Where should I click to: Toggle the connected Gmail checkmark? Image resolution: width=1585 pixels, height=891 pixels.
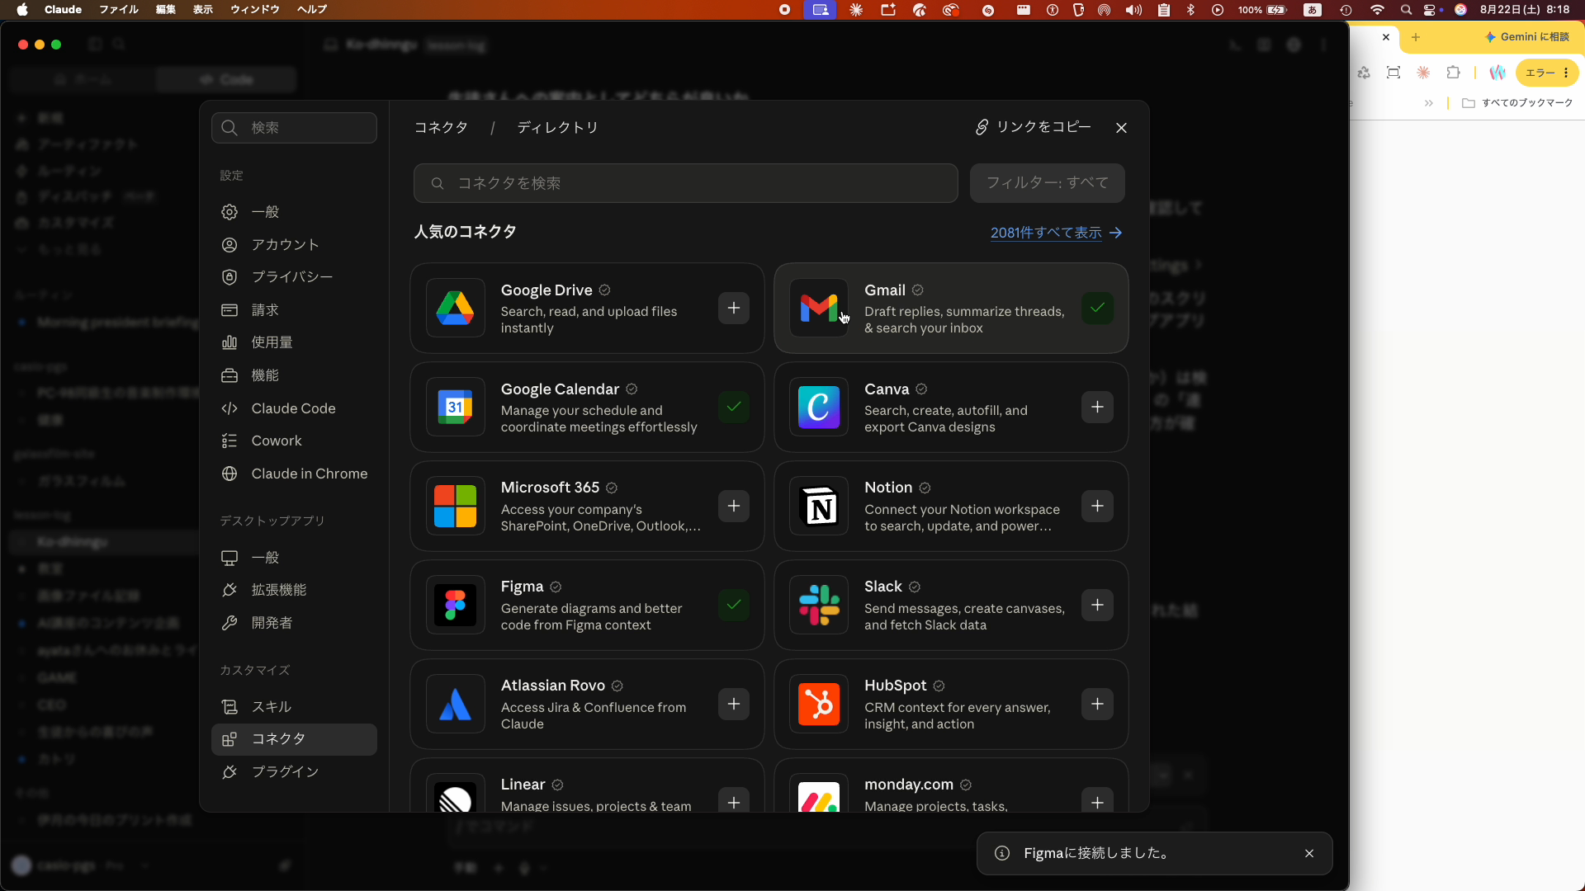(x=1097, y=309)
